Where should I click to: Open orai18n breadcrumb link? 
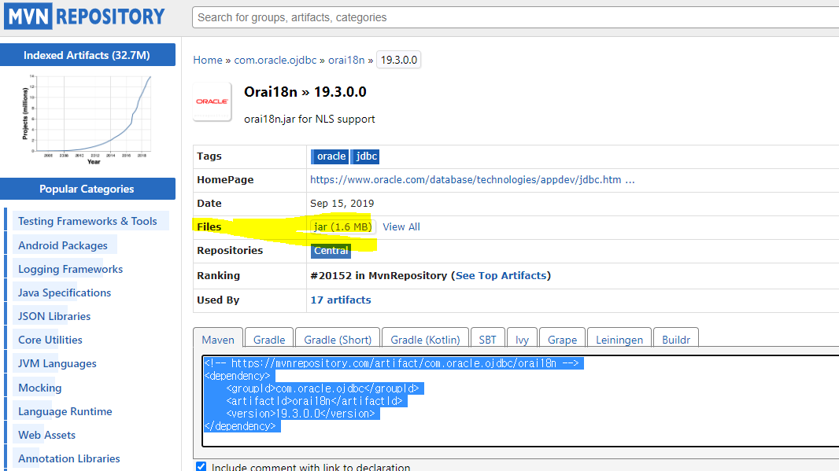(x=346, y=60)
